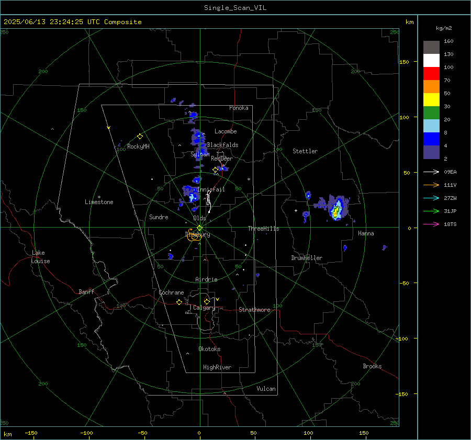
Task: Select the green 20-30 color swatch
Action: click(431, 113)
